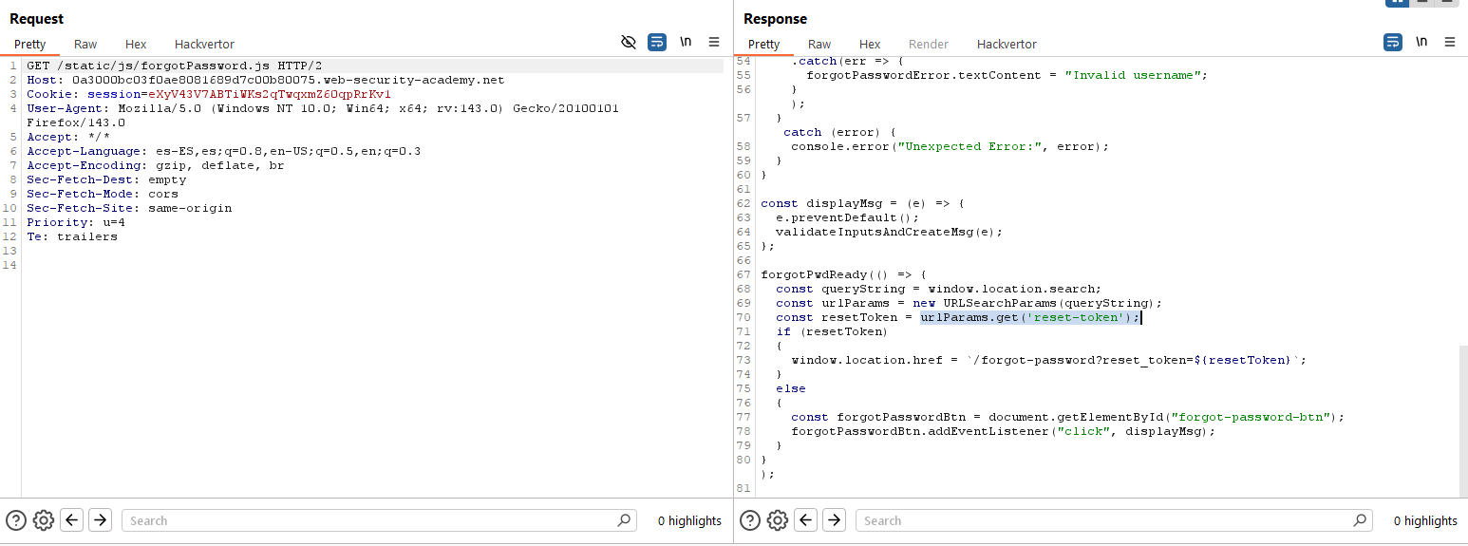The height and width of the screenshot is (546, 1468).
Task: Go to next search match in Request
Action: click(101, 520)
